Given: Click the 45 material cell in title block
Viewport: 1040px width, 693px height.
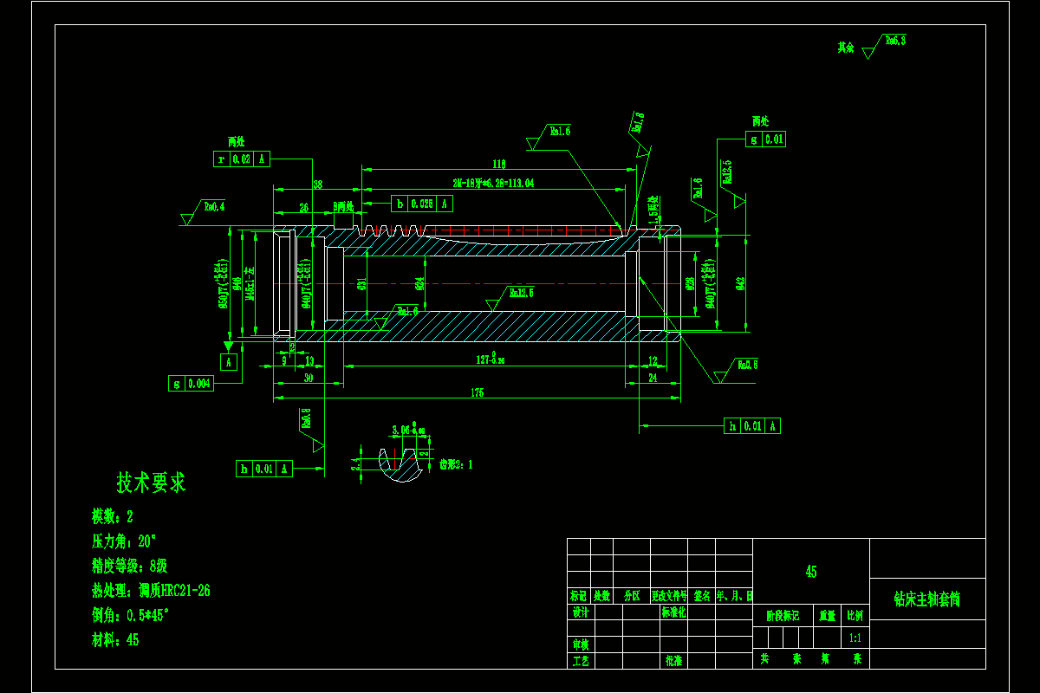Looking at the screenshot, I should click(811, 572).
